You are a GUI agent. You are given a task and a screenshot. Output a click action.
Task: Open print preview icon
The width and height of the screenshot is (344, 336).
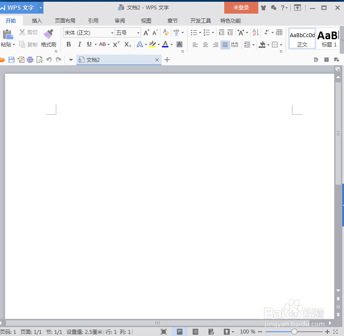pos(40,60)
